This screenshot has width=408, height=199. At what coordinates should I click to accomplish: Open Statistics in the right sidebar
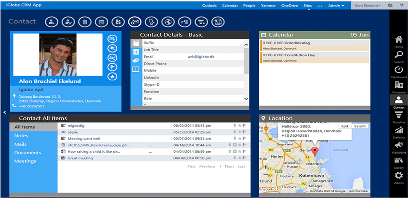coord(398,132)
